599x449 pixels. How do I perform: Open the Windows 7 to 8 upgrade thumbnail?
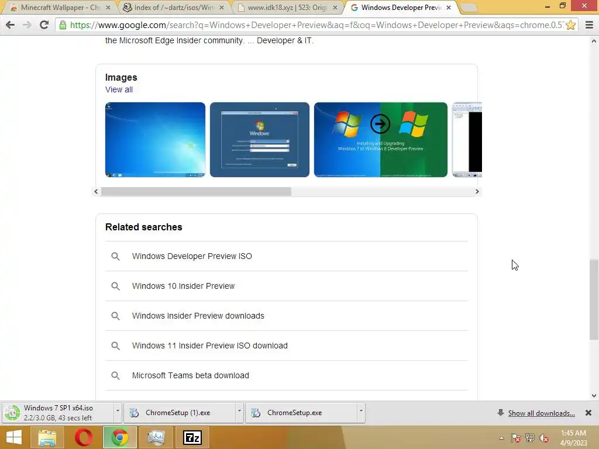pos(380,140)
